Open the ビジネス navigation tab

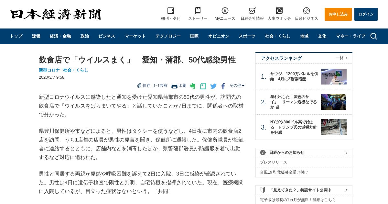click(107, 36)
